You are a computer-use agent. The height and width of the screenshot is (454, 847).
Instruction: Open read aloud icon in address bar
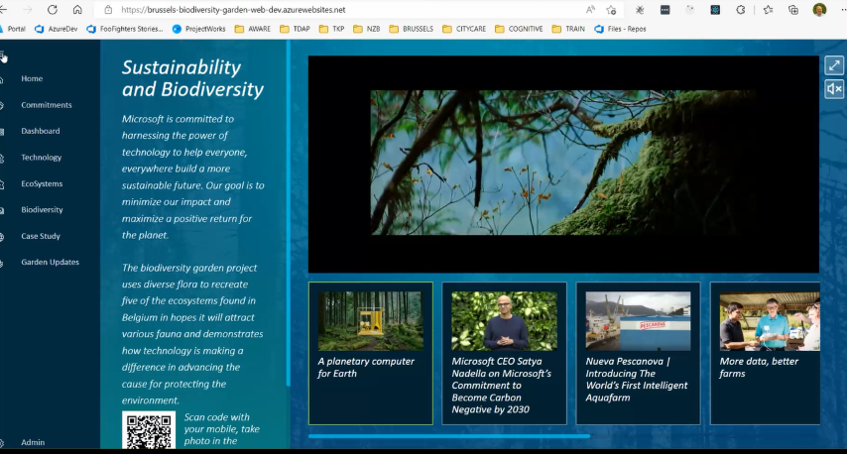[590, 10]
